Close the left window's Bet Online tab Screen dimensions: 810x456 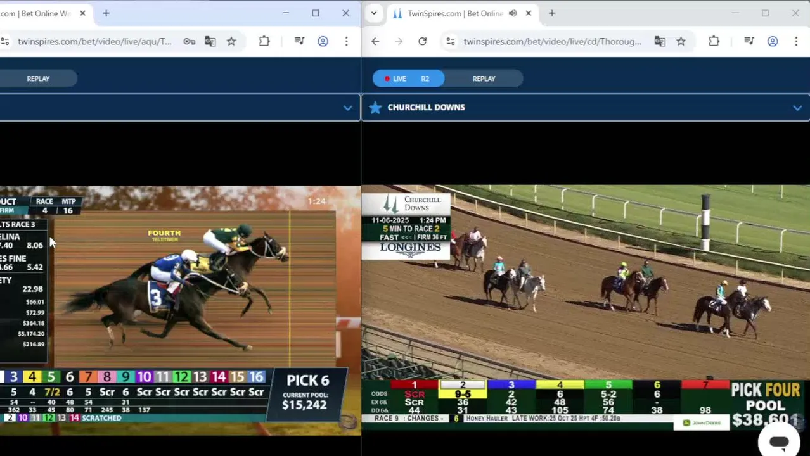click(x=82, y=13)
